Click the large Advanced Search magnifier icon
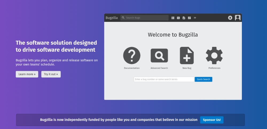The width and height of the screenshot is (267, 129). [x=159, y=55]
